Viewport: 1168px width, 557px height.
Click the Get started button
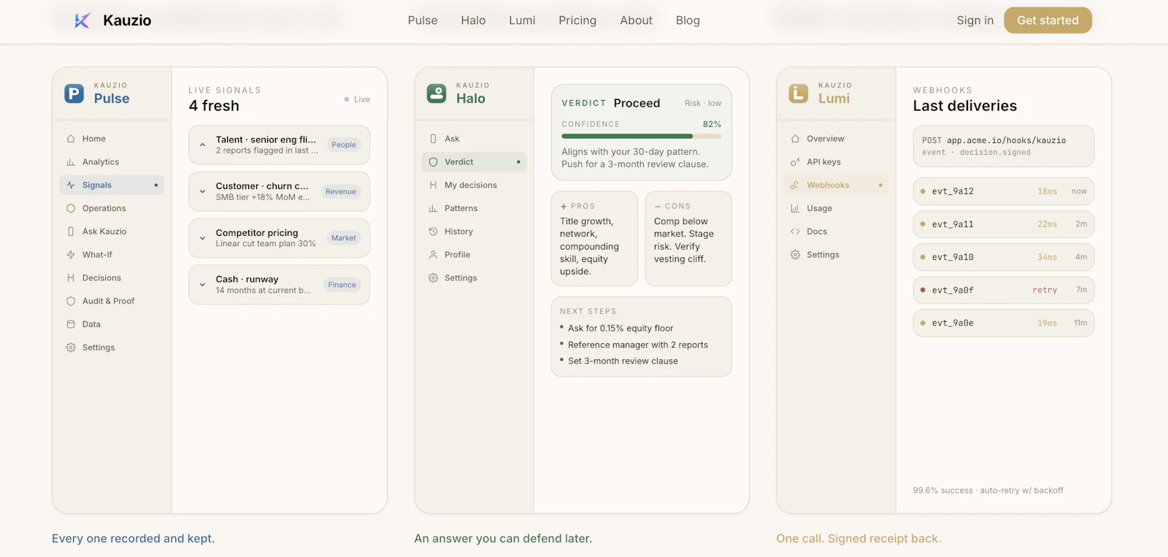click(x=1048, y=20)
